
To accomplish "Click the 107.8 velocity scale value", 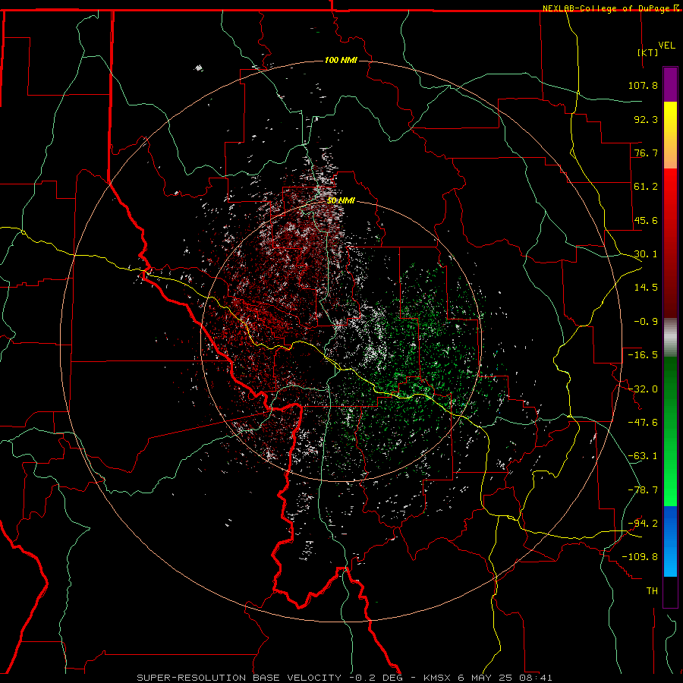I will point(643,85).
